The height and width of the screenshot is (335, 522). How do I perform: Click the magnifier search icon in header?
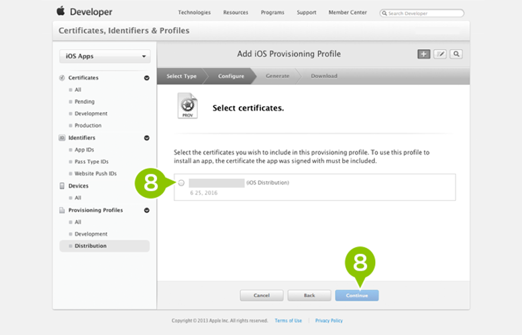point(456,54)
